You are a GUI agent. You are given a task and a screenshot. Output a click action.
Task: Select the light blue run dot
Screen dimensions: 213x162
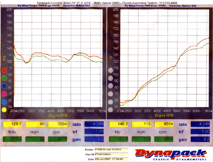click(4, 102)
